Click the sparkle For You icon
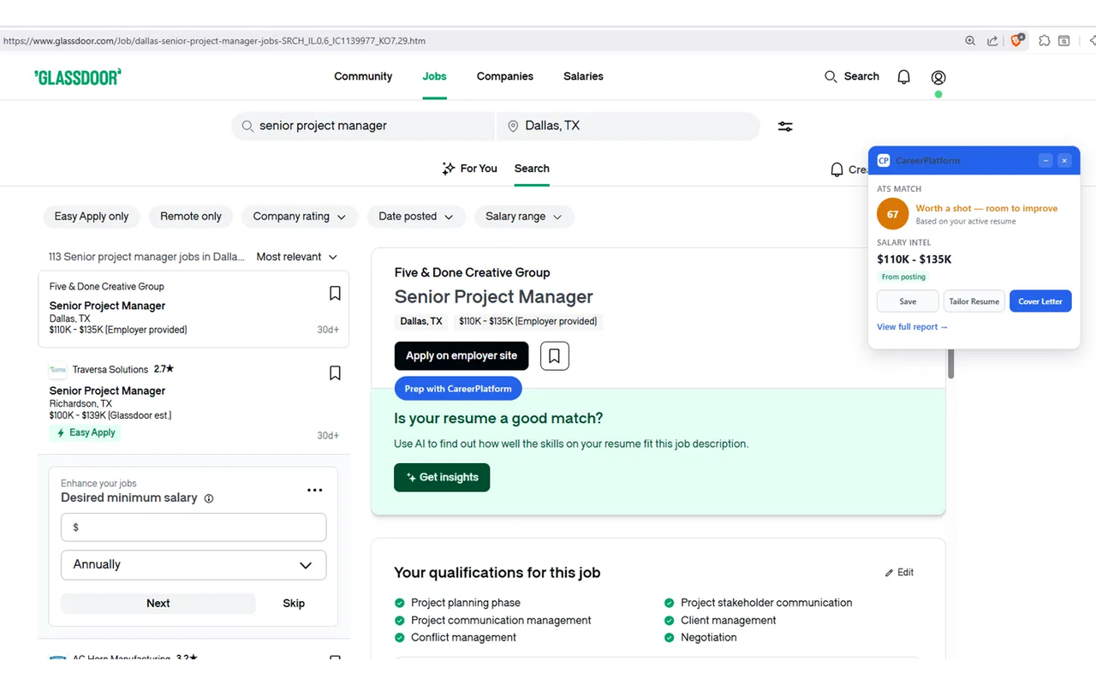 tap(449, 169)
